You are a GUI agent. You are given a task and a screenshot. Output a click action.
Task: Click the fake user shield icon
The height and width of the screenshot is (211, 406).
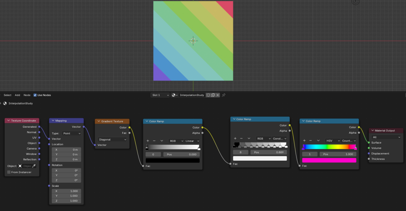click(x=208, y=95)
